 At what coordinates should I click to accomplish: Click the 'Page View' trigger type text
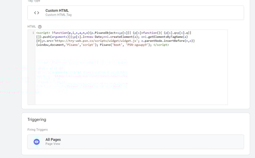pos(53,144)
